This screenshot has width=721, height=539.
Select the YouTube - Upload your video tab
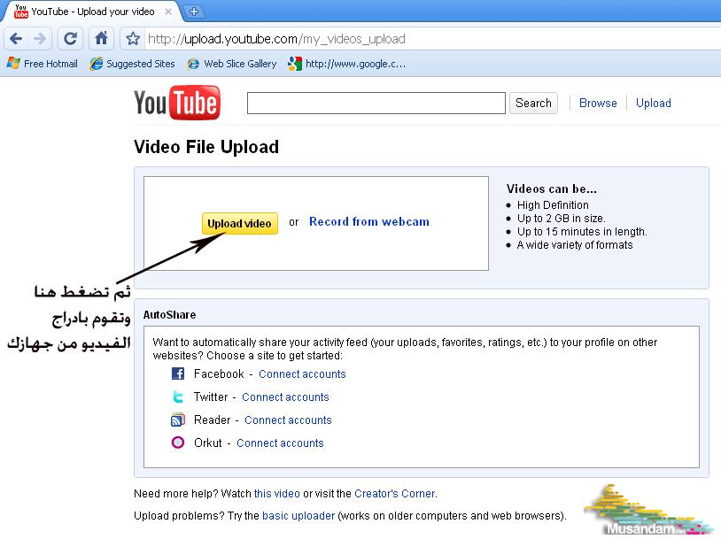tap(92, 12)
